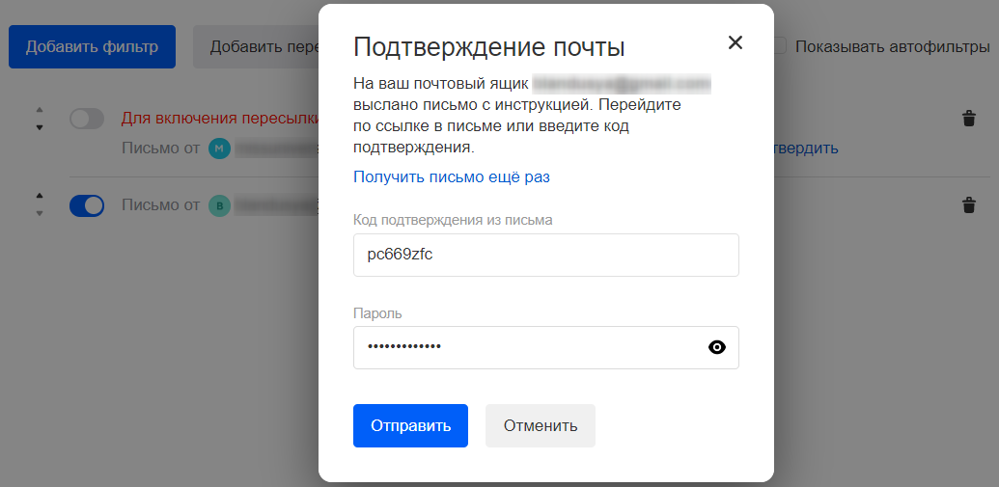Image resolution: width=999 pixels, height=487 pixels.
Task: Click the green B sender avatar
Action: (x=220, y=205)
